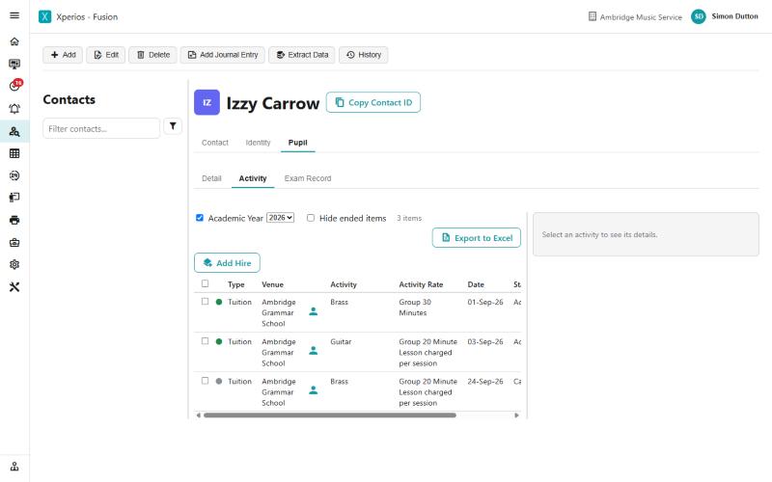Open the grid table sidebar icon
The image size is (772, 482).
coord(14,153)
